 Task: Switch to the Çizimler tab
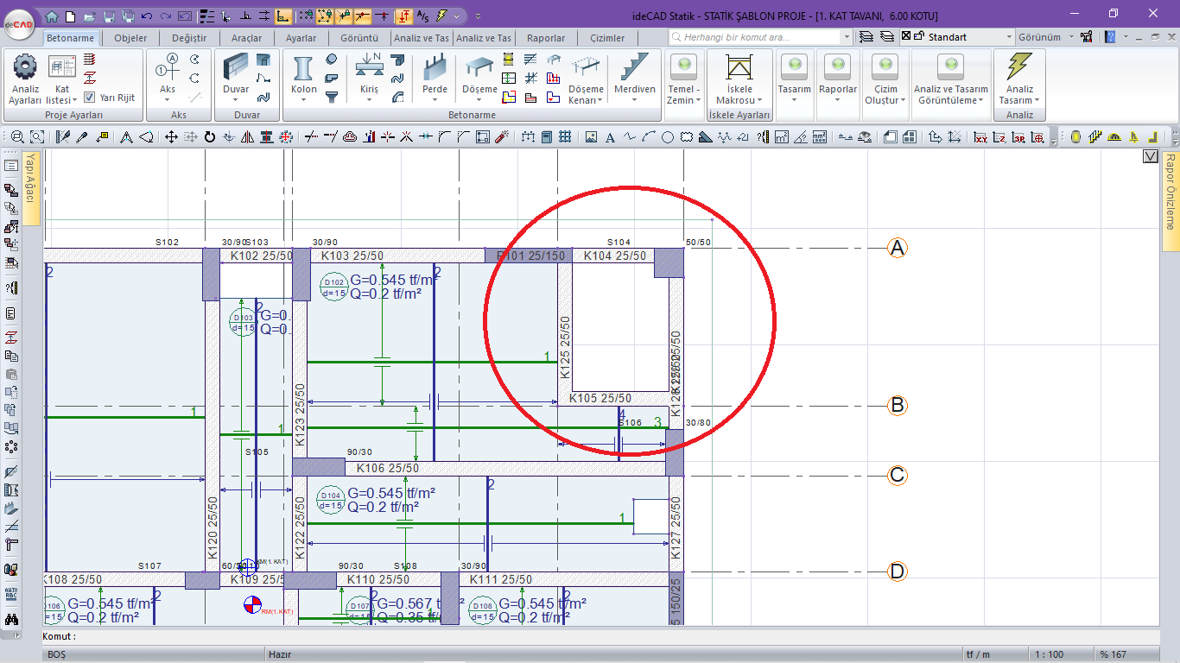[x=607, y=38]
